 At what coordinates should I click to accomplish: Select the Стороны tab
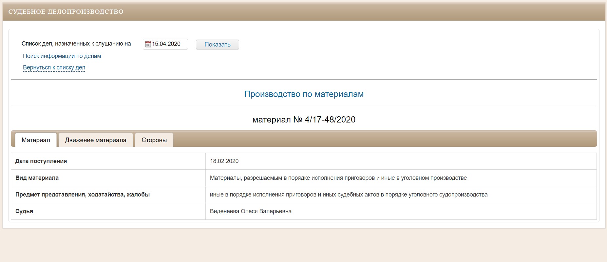pyautogui.click(x=154, y=140)
